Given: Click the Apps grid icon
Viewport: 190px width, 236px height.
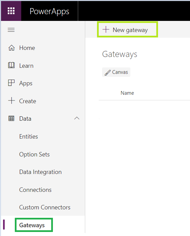Looking at the screenshot, I should pyautogui.click(x=11, y=83).
